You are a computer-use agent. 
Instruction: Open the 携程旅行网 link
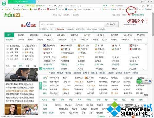tap(99, 57)
